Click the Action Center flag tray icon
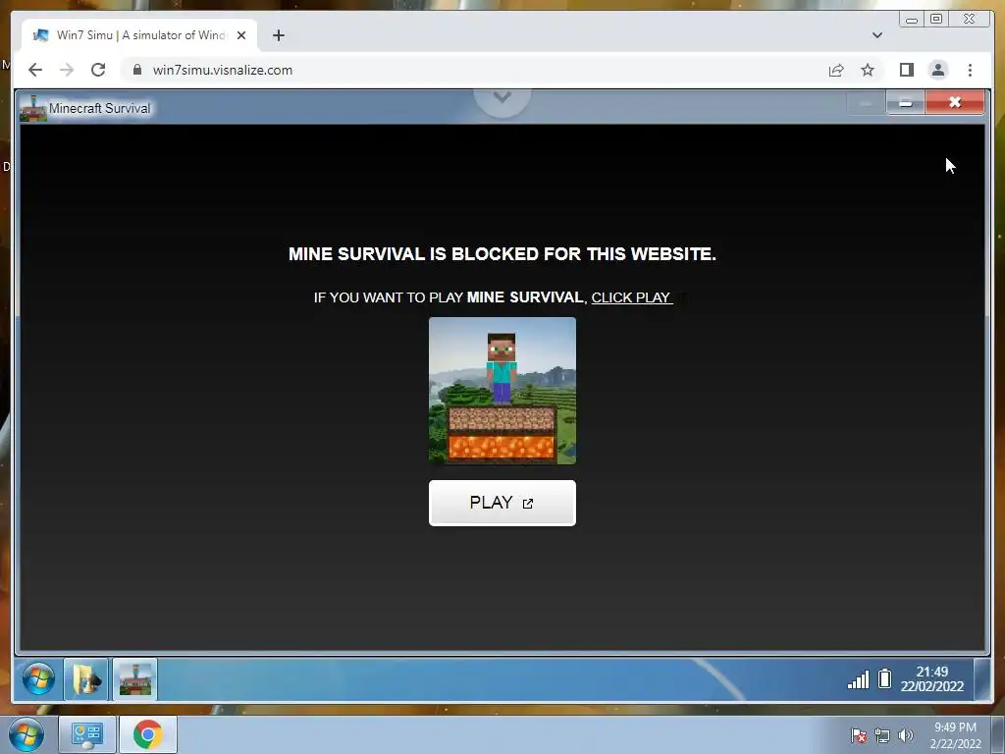The width and height of the screenshot is (1005, 754). tap(859, 735)
